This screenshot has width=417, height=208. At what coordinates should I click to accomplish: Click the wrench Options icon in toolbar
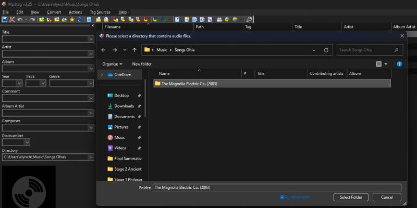pyautogui.click(x=249, y=19)
